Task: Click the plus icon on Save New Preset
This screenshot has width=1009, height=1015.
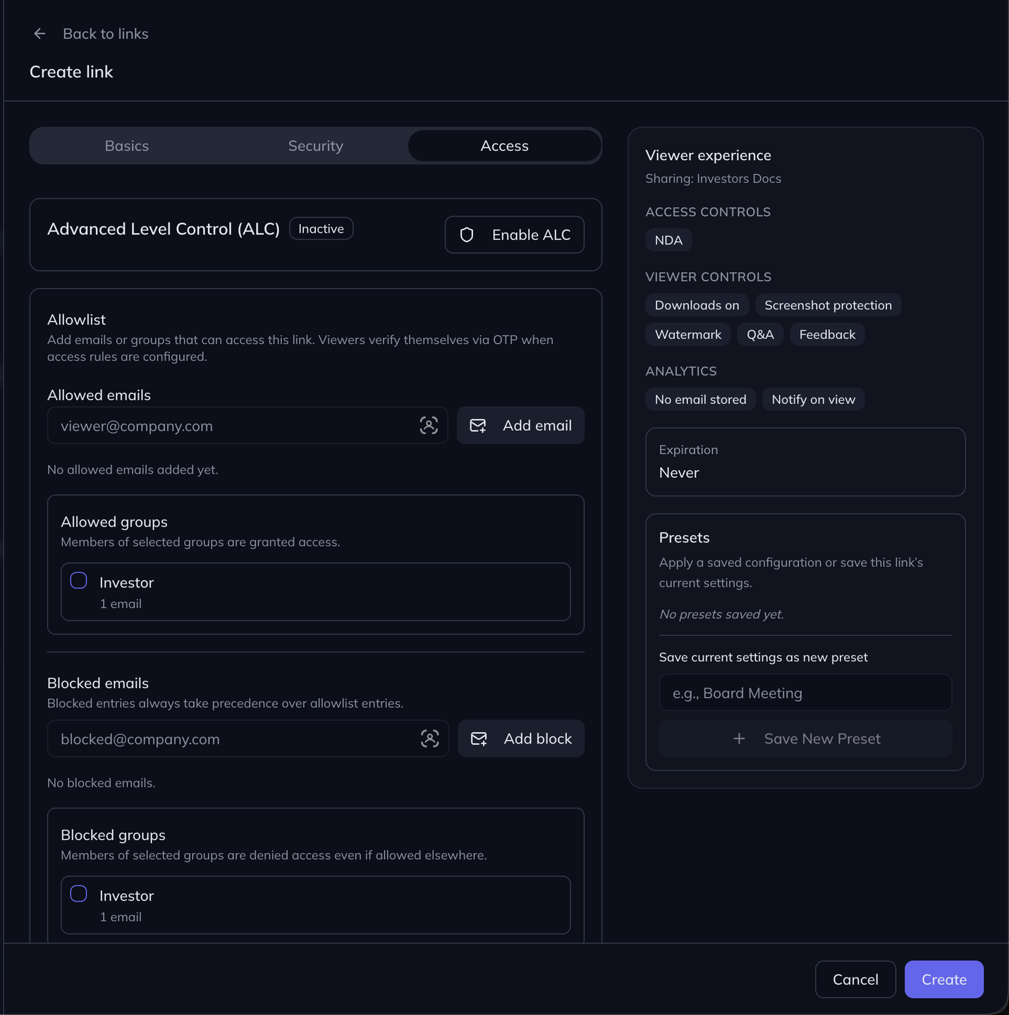Action: (x=739, y=739)
